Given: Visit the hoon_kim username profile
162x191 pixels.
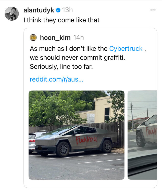Looking at the screenshot, I should tap(55, 37).
